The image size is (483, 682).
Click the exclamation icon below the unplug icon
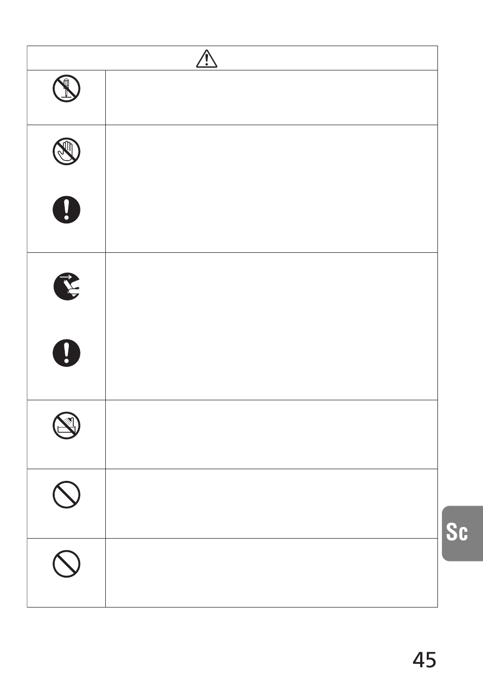pyautogui.click(x=66, y=353)
